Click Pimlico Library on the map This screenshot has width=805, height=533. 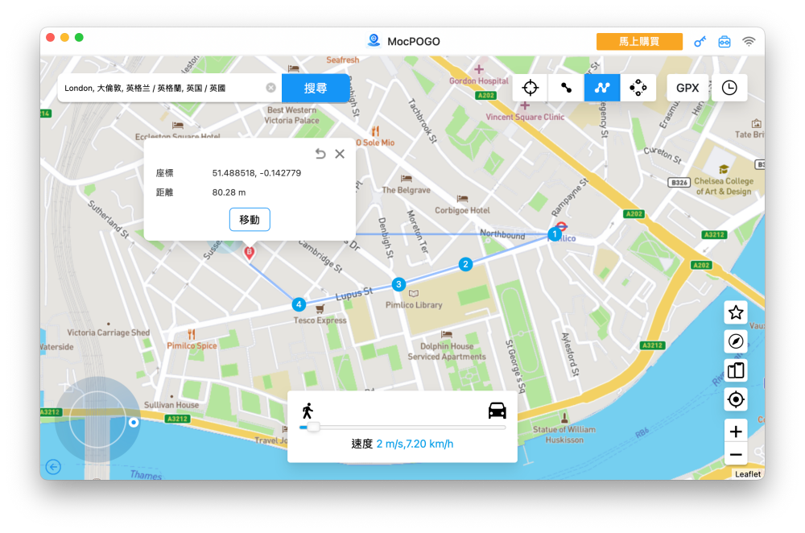coord(414,304)
